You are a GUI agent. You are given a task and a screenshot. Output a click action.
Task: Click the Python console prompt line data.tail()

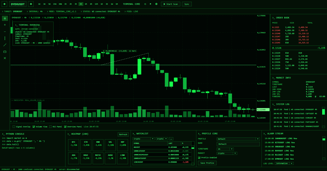click(x=11, y=144)
